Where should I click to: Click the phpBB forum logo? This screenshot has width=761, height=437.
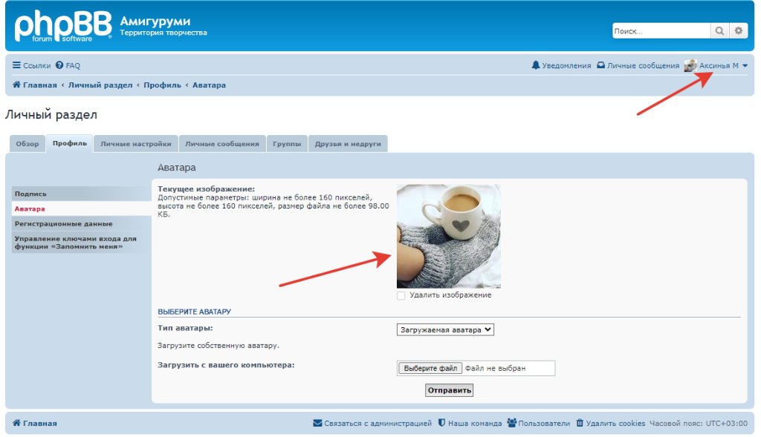coord(63,27)
